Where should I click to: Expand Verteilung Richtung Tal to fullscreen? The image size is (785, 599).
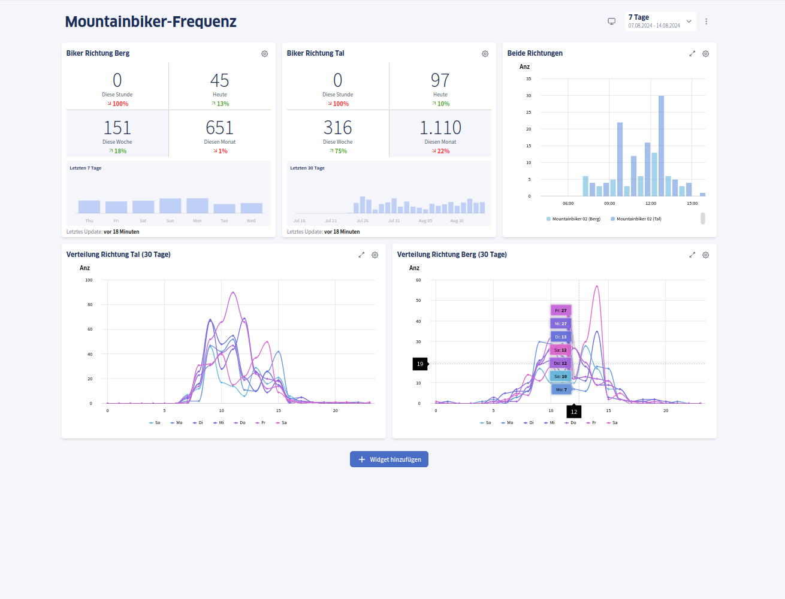(x=361, y=255)
